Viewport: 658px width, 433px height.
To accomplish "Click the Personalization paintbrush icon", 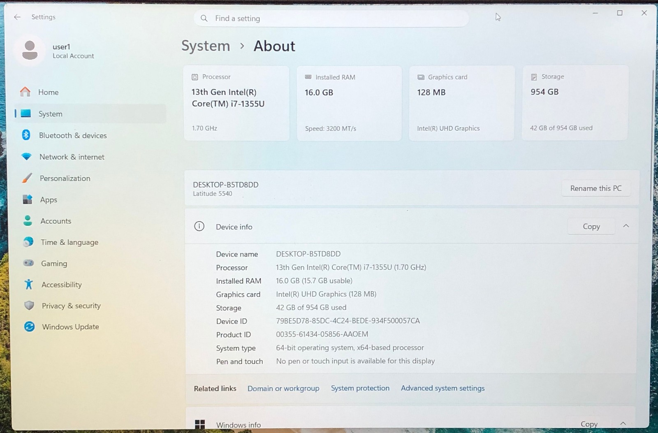I will coord(27,178).
